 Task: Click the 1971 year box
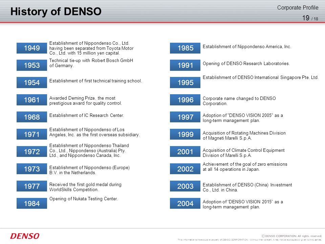pos(32,134)
